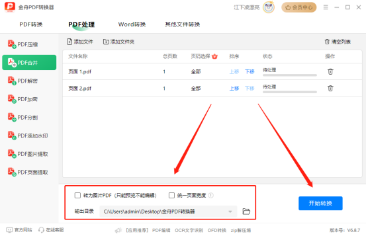
Task: Open the PDF解密 tool
Action: click(x=28, y=81)
